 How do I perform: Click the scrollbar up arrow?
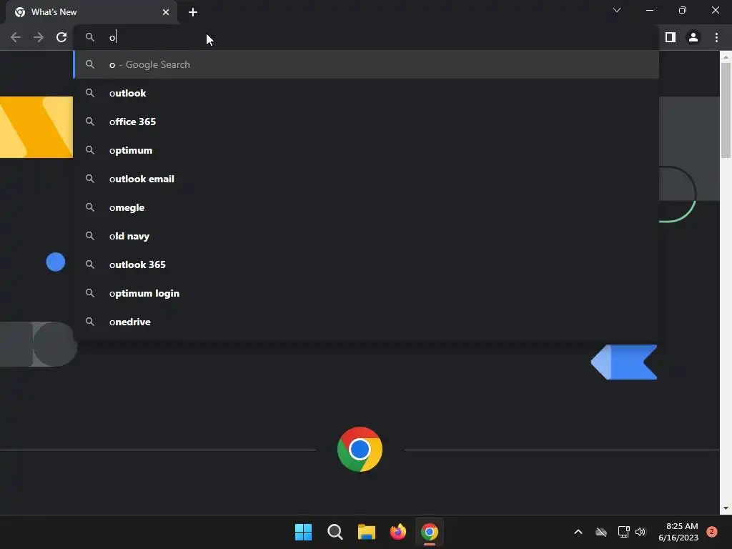tap(726, 56)
